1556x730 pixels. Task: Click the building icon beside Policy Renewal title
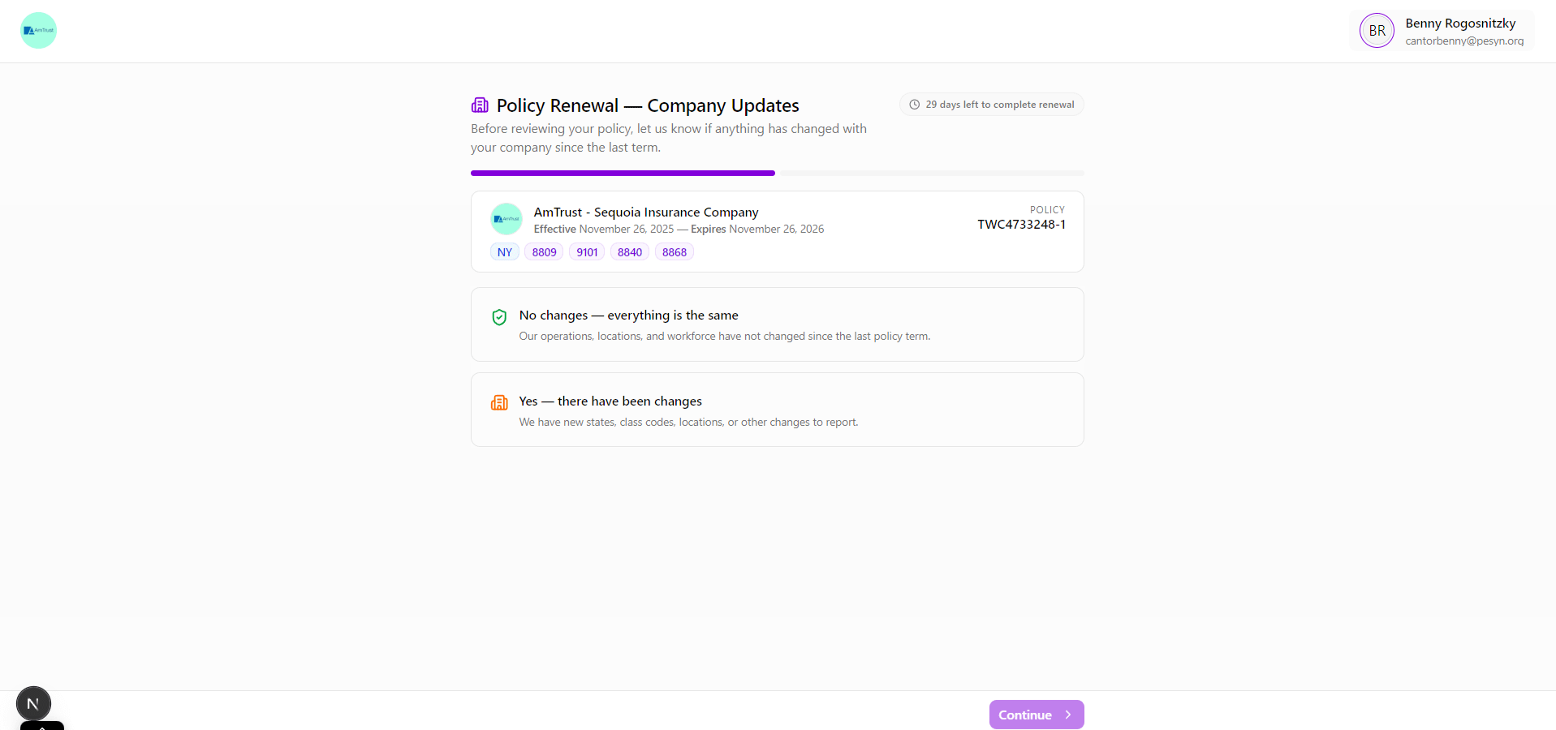(479, 105)
